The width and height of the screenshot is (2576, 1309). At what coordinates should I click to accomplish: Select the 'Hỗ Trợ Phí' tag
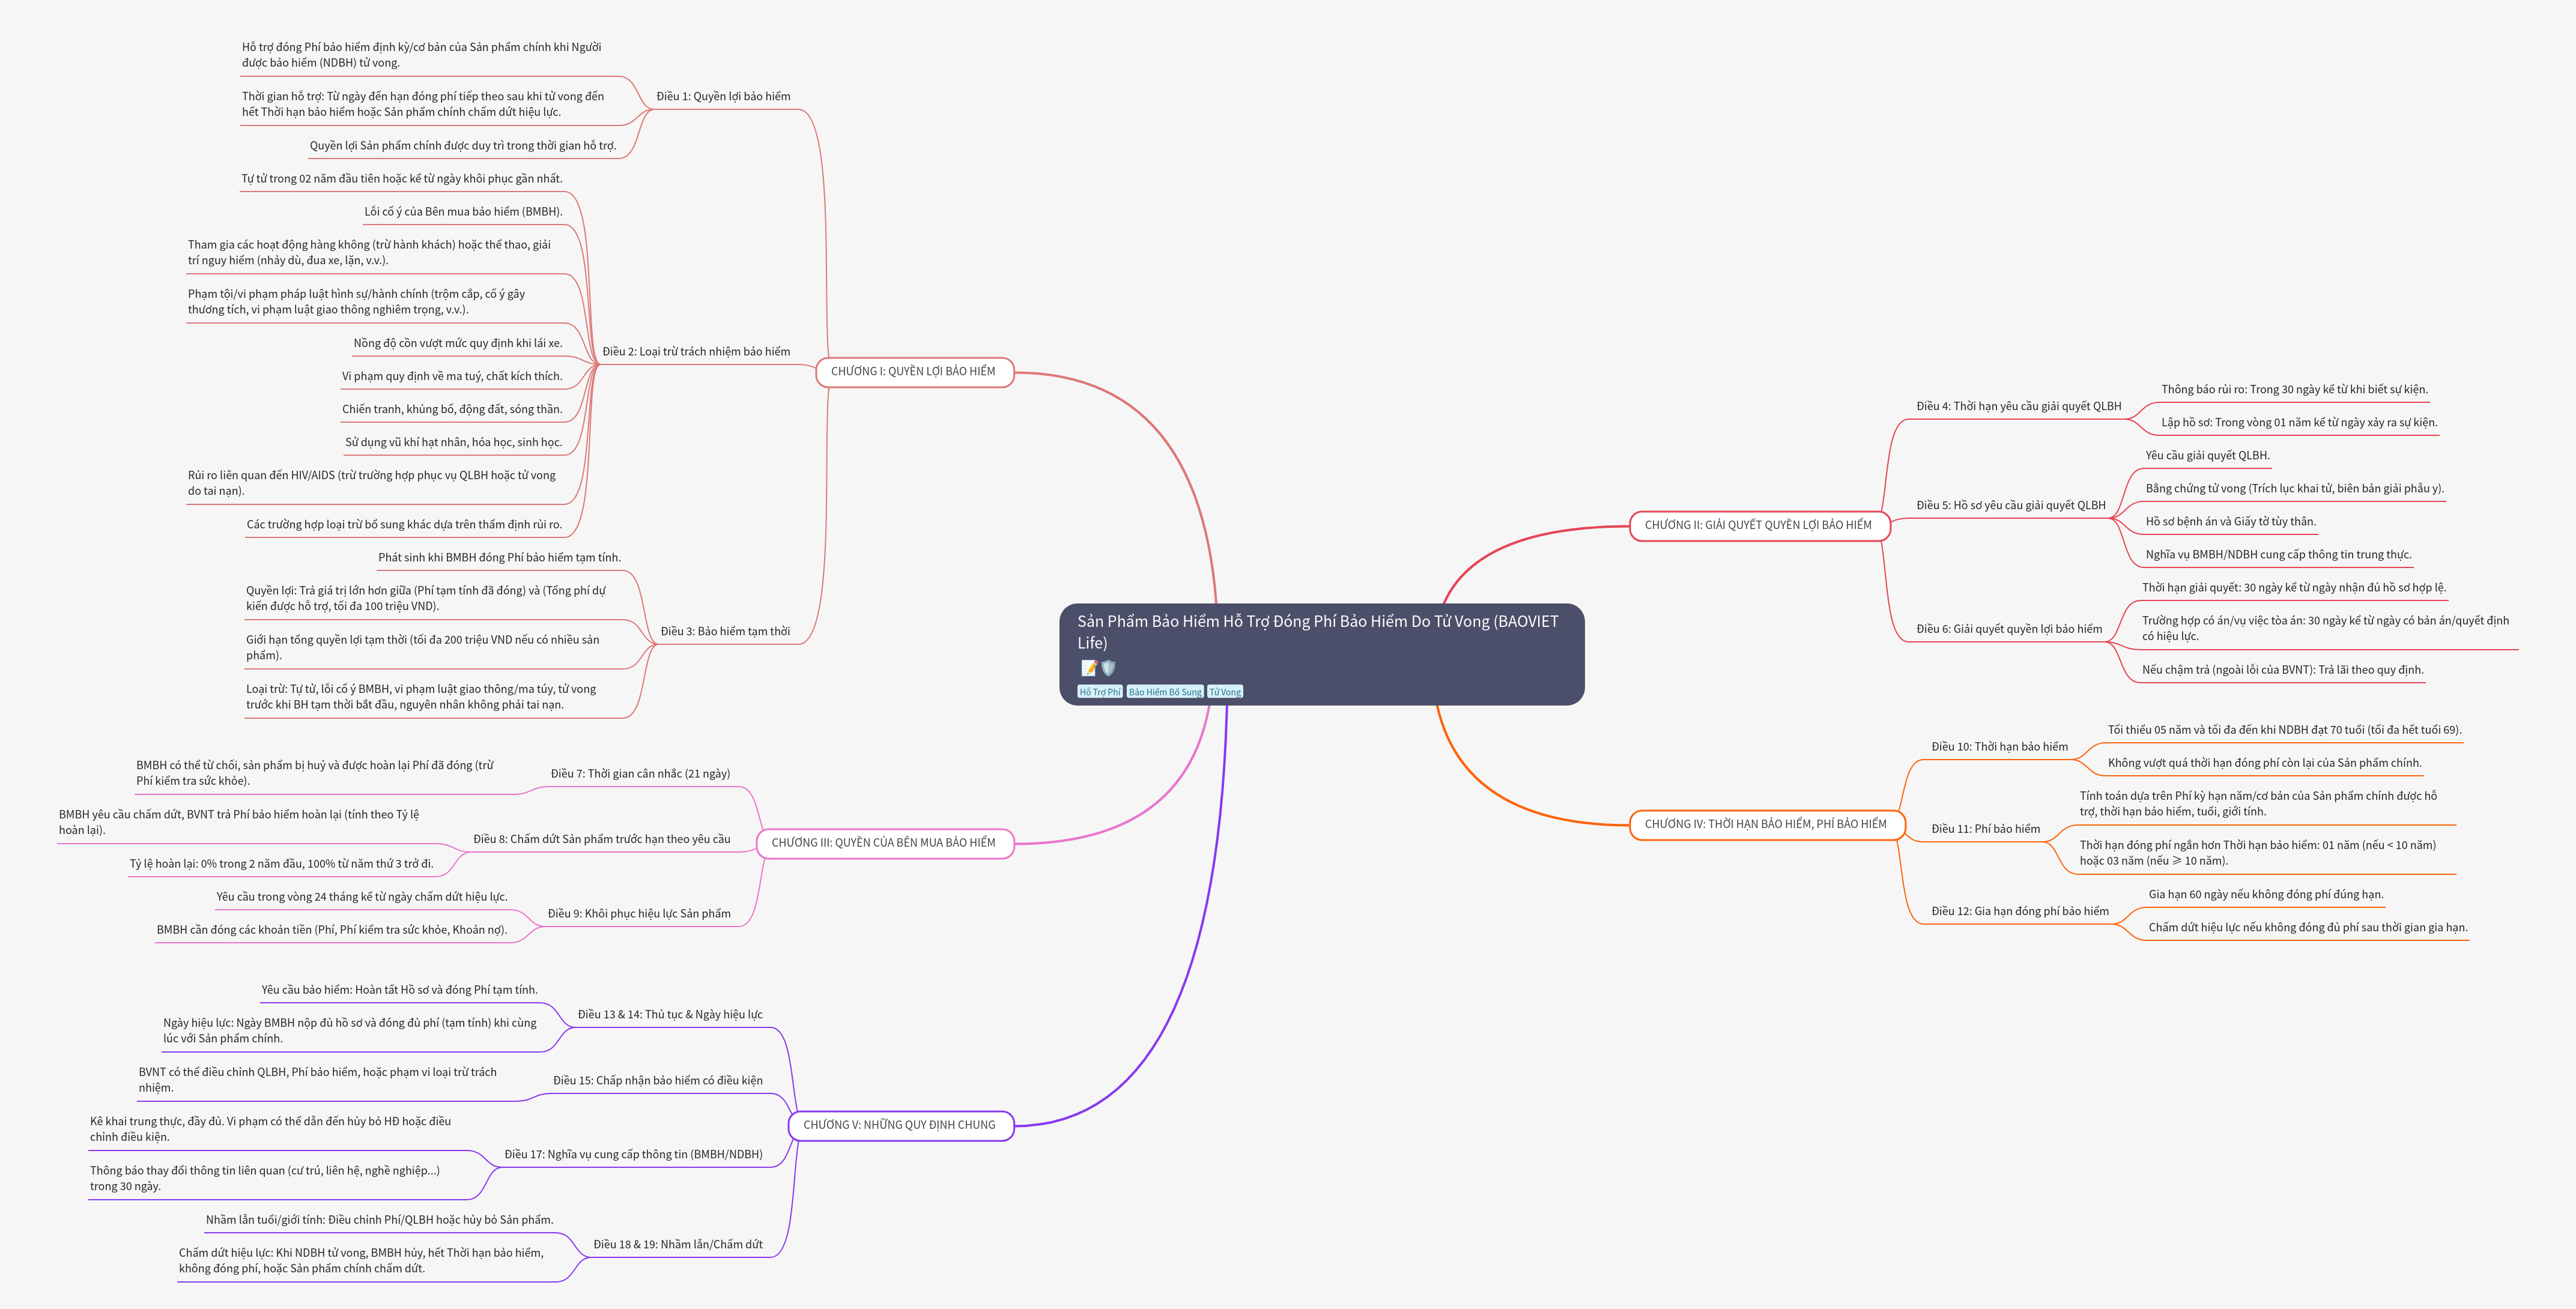pos(1099,692)
